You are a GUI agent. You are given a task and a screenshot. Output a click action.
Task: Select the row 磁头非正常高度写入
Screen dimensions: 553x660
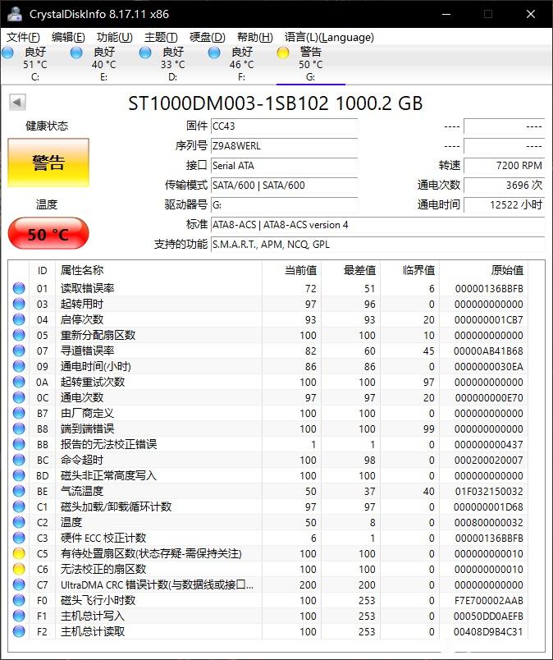click(x=268, y=475)
